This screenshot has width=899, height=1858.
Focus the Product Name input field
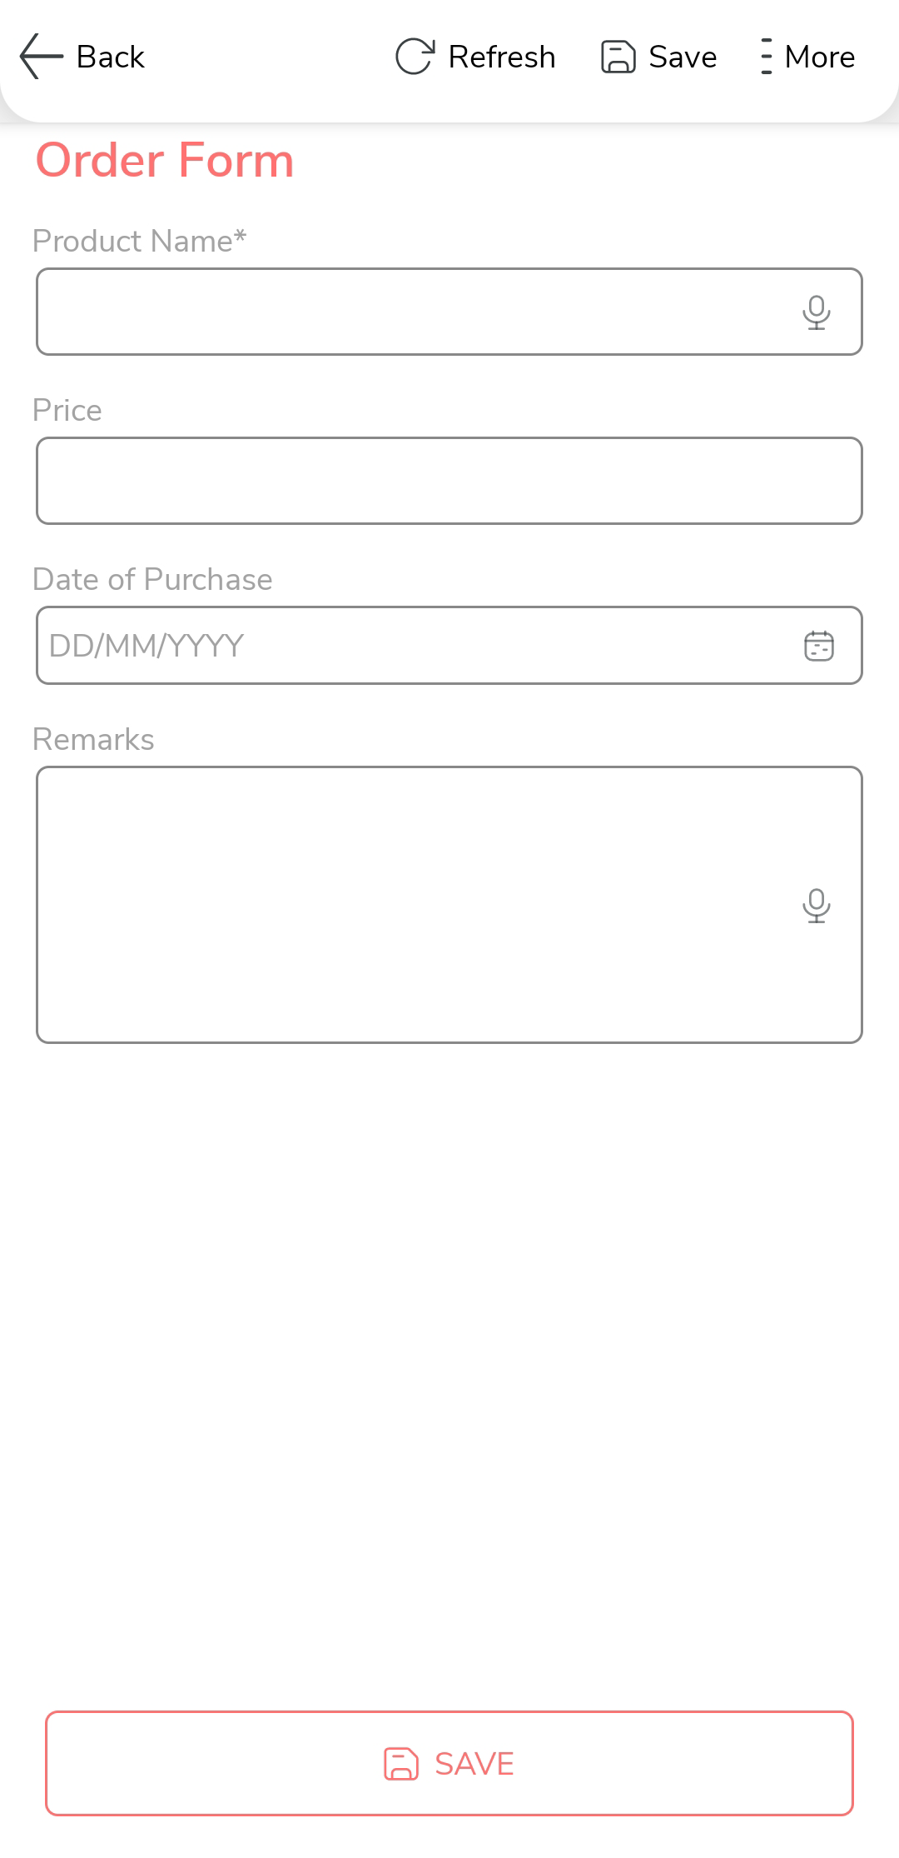(408, 312)
